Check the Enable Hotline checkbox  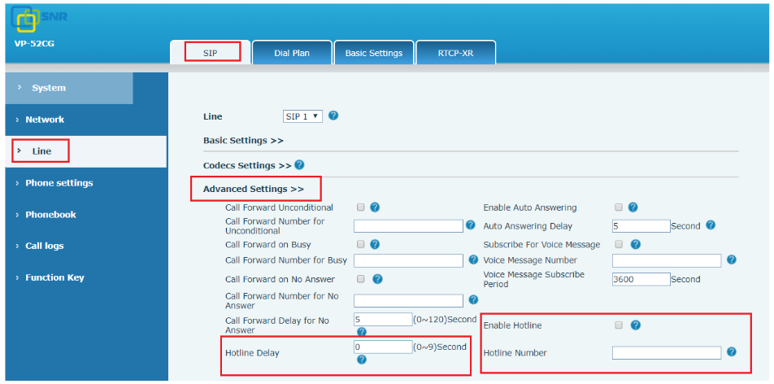(619, 325)
